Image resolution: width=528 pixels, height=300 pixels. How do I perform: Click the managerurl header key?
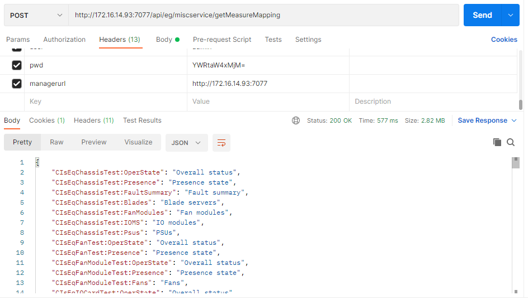point(48,84)
